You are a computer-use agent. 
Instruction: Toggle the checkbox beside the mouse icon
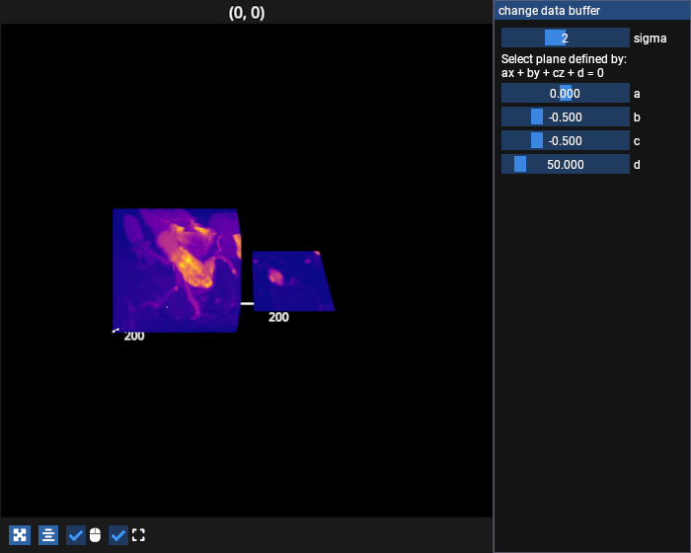[x=76, y=535]
